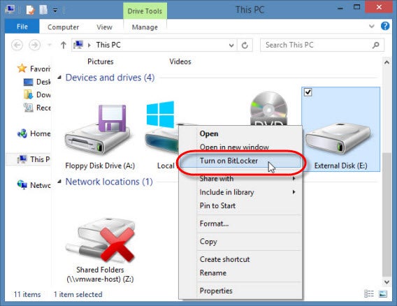Uncheck the External Disk (E:) selection checkbox

coord(308,92)
